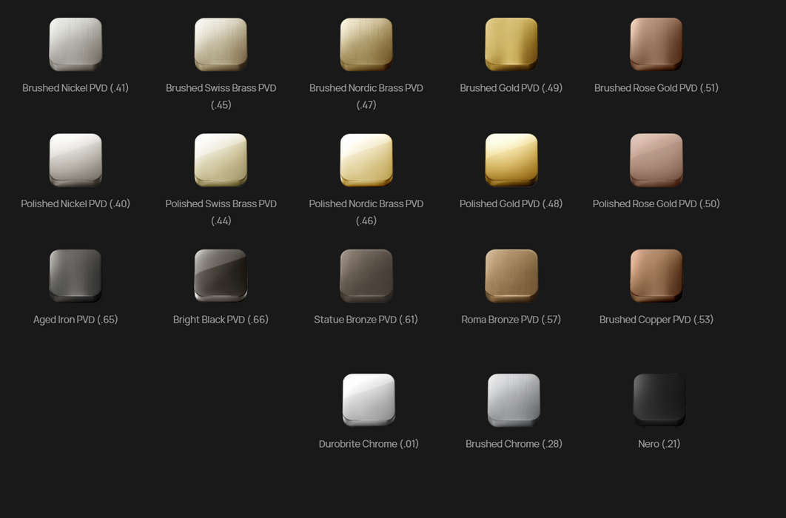Click the "Nero (.21)" text label
The width and height of the screenshot is (786, 518).
coord(659,444)
